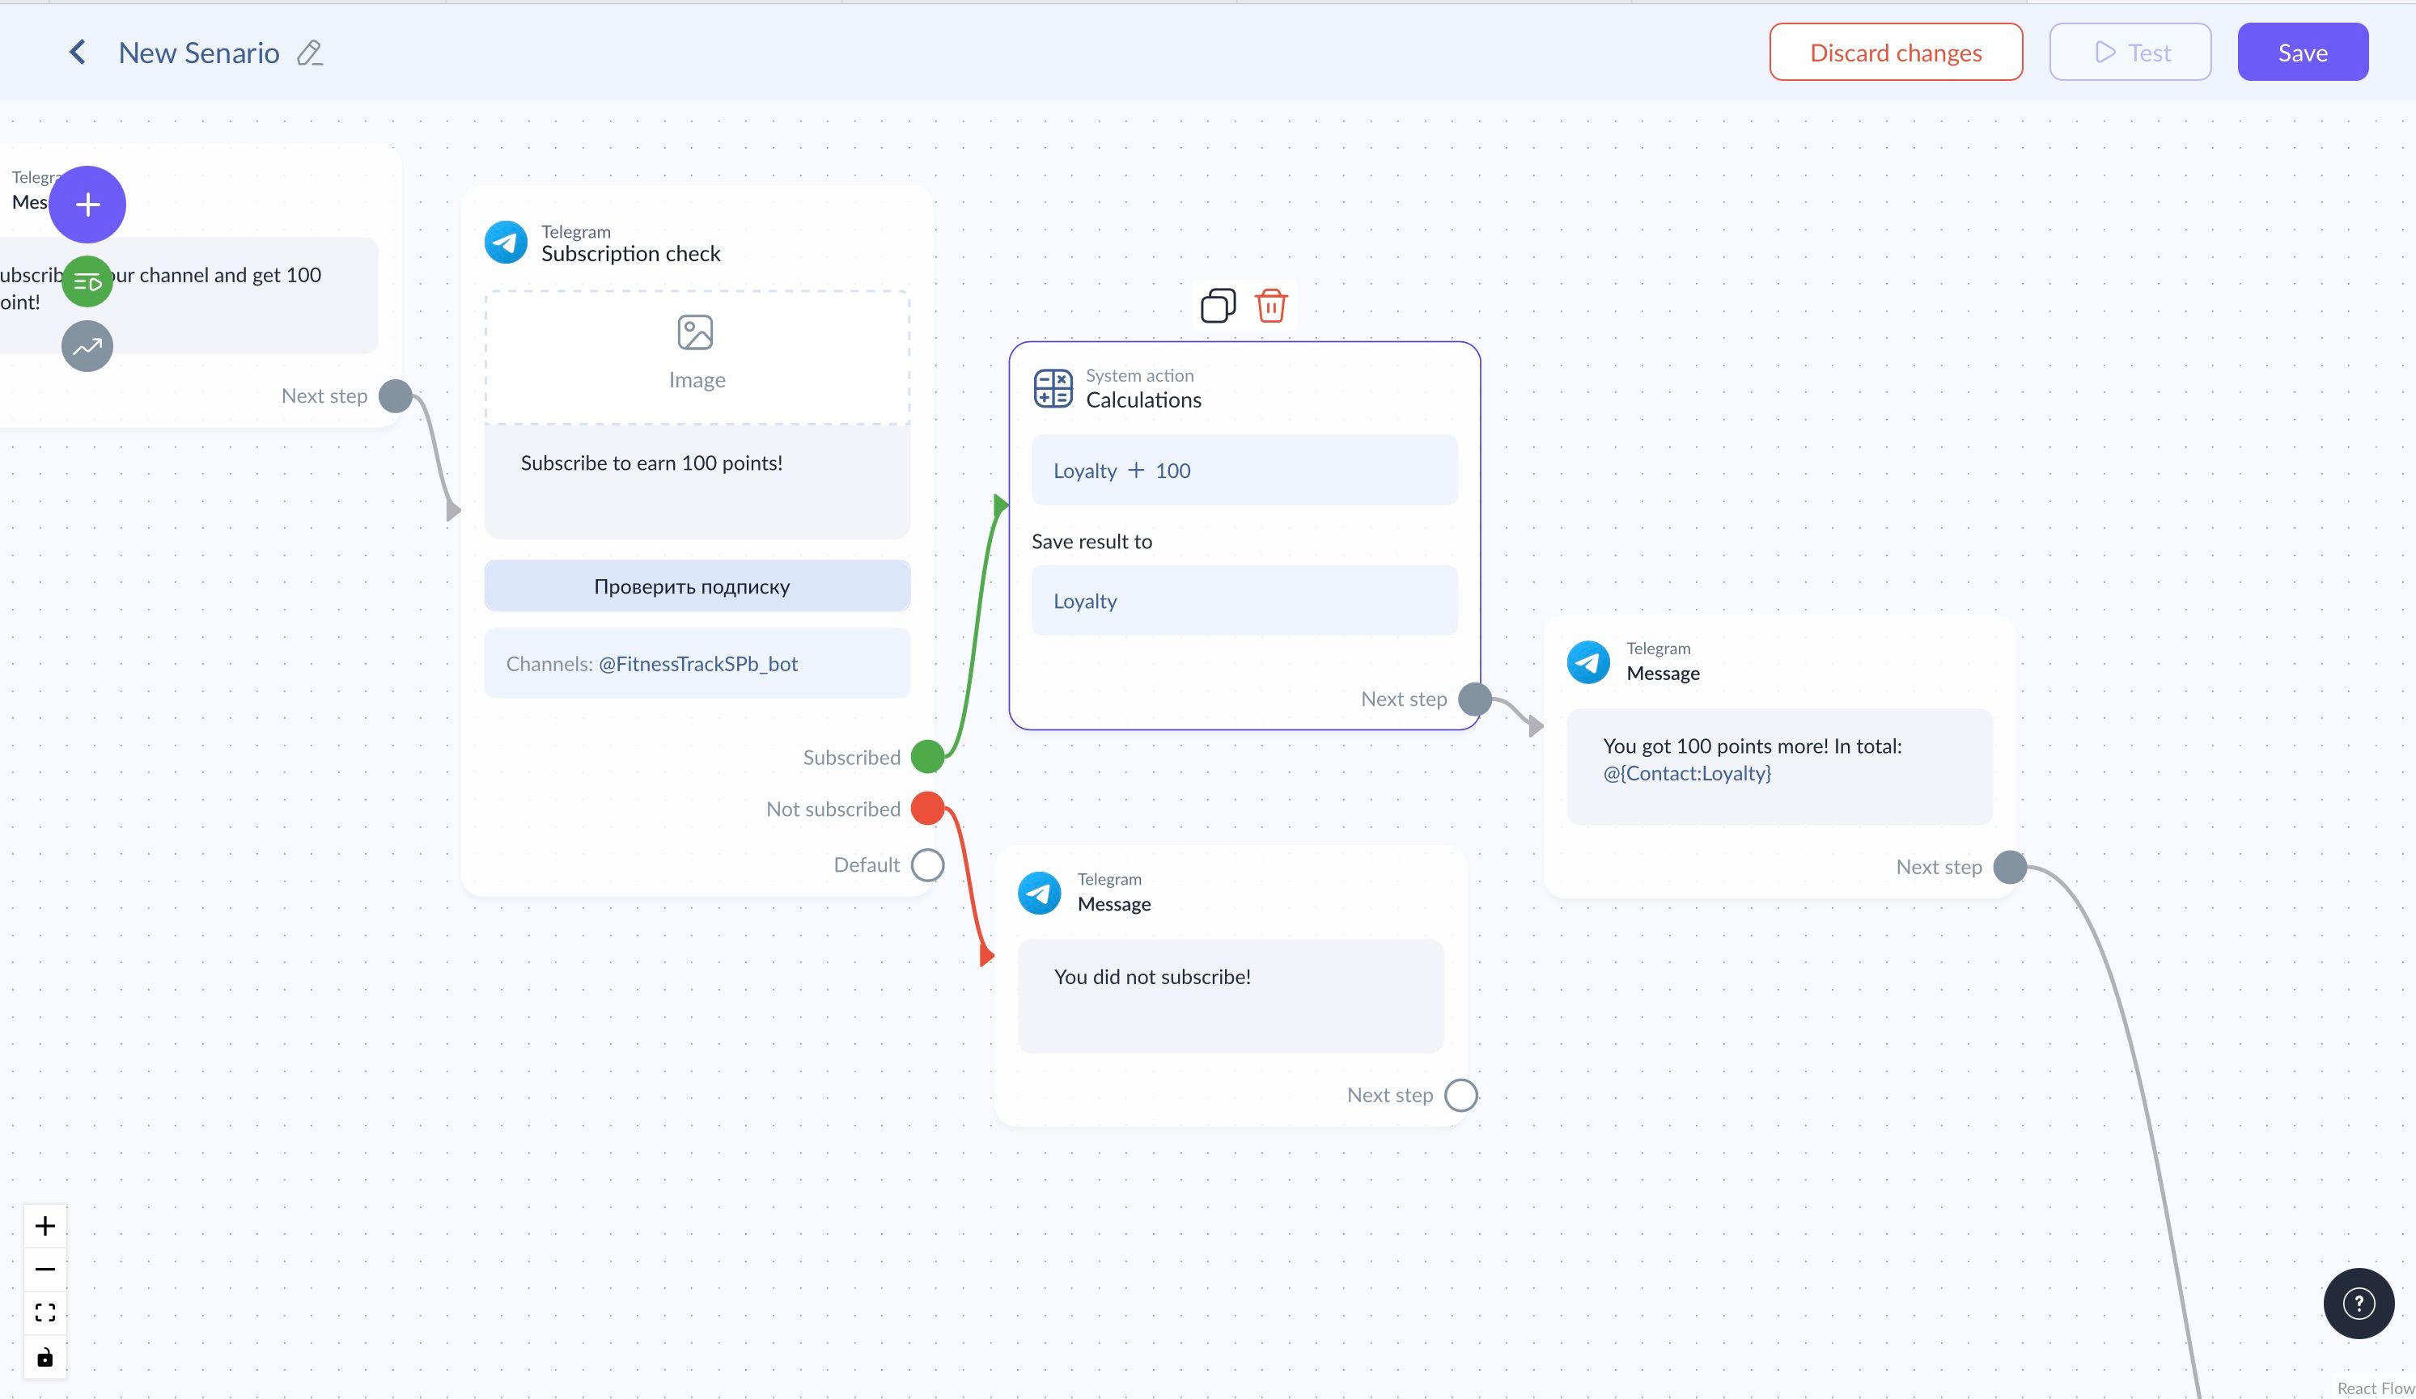2416x1399 pixels.
Task: Click the green Subscribed output connector
Action: (x=927, y=756)
